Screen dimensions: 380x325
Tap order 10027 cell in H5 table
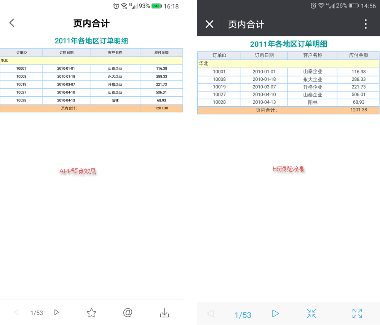(219, 94)
